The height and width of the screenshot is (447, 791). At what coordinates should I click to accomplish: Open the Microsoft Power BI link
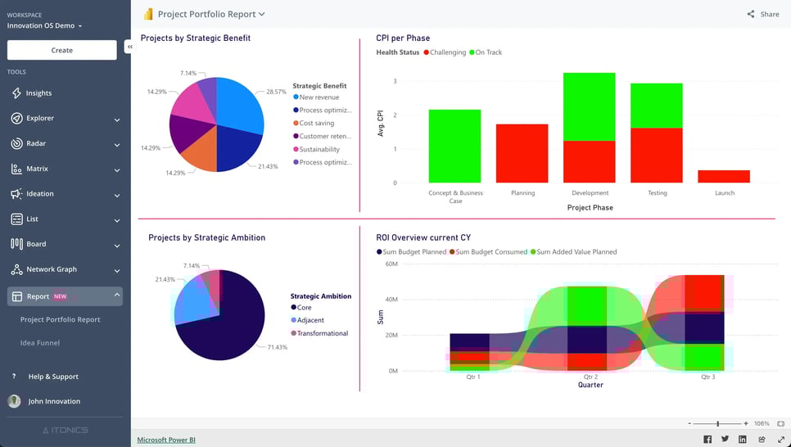166,440
